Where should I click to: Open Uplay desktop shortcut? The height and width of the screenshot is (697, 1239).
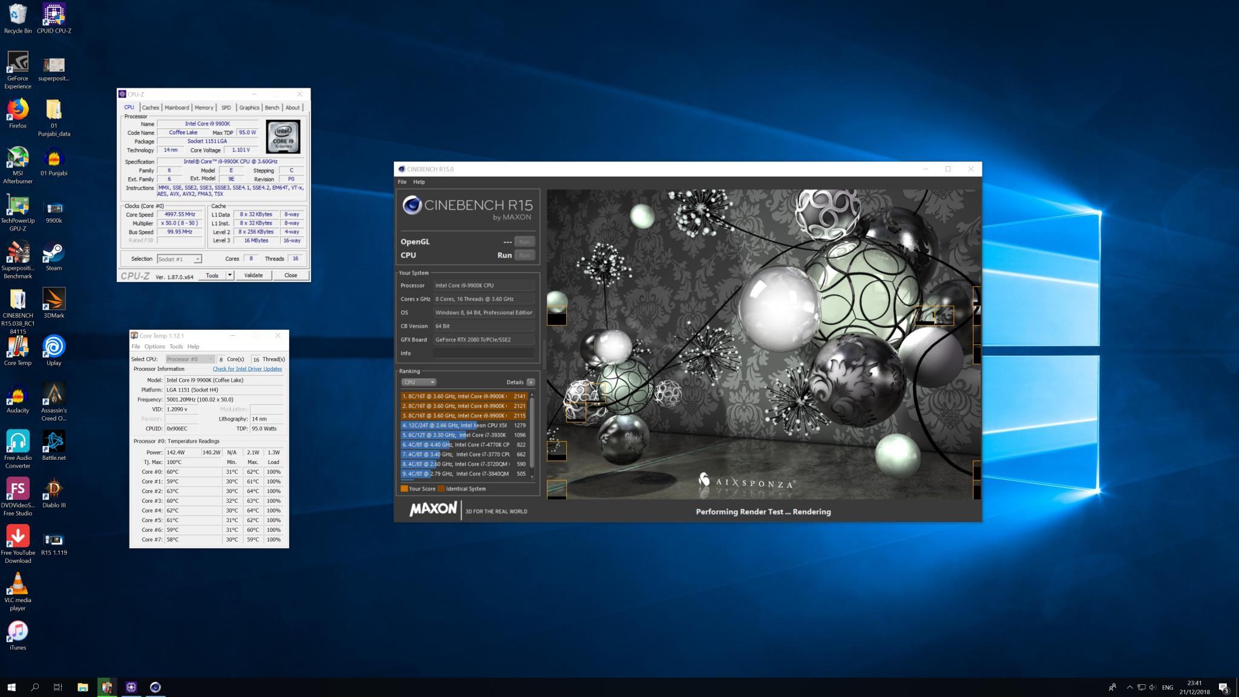coord(54,351)
